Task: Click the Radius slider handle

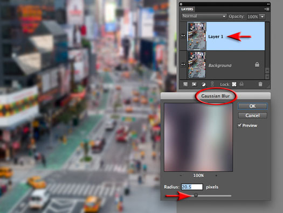Action: [196, 195]
